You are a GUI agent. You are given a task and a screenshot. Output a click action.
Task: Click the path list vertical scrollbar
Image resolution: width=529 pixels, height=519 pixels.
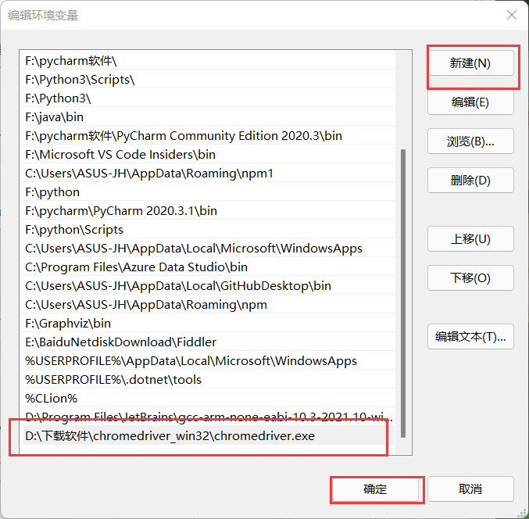pyautogui.click(x=403, y=293)
